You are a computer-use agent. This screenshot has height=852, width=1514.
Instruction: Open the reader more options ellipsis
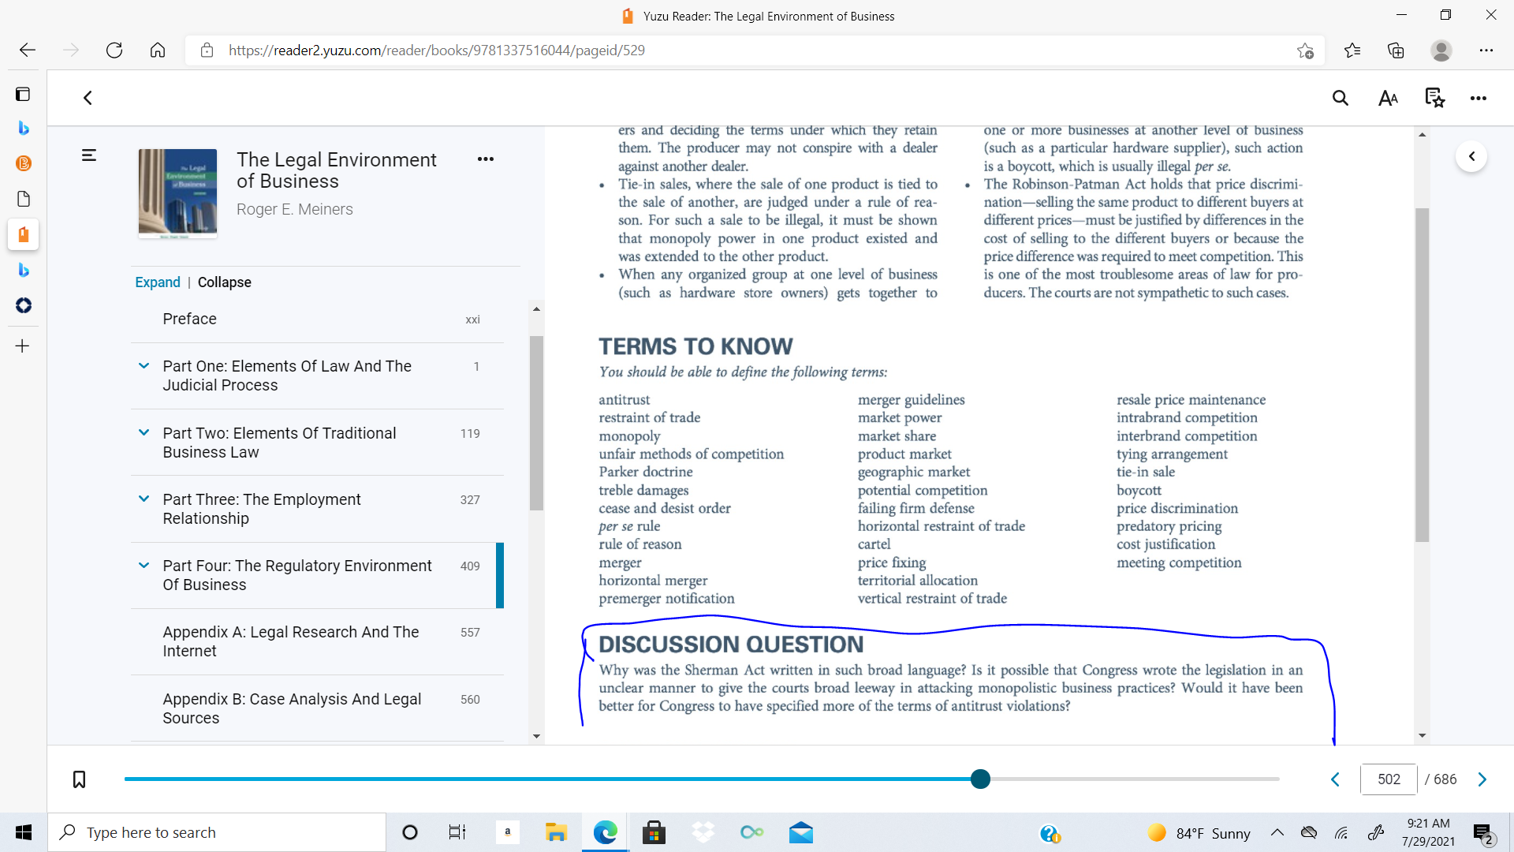(x=1479, y=99)
